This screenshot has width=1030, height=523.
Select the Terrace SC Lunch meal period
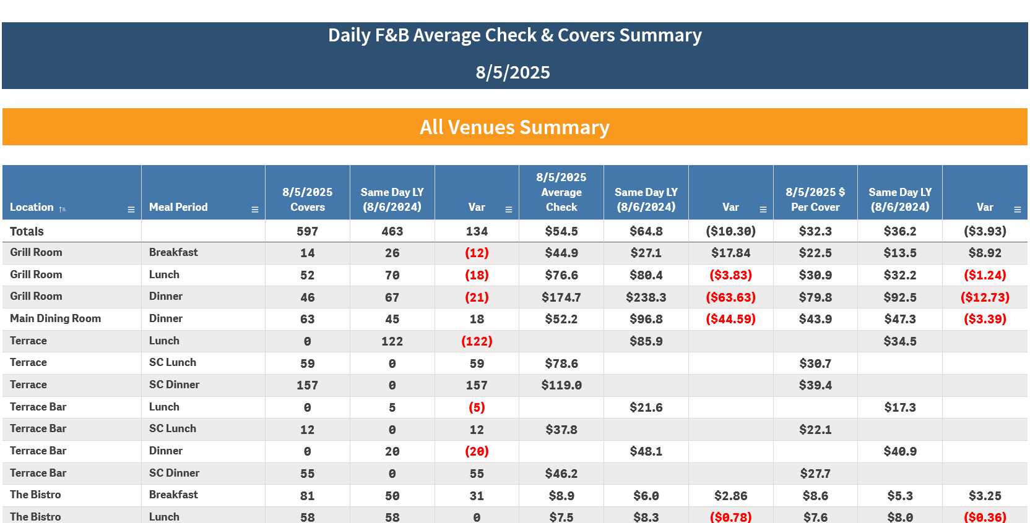pyautogui.click(x=173, y=362)
